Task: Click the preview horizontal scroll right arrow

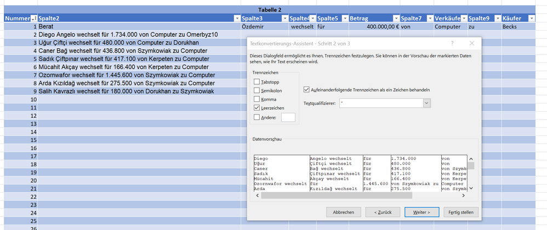Action: (x=463, y=196)
